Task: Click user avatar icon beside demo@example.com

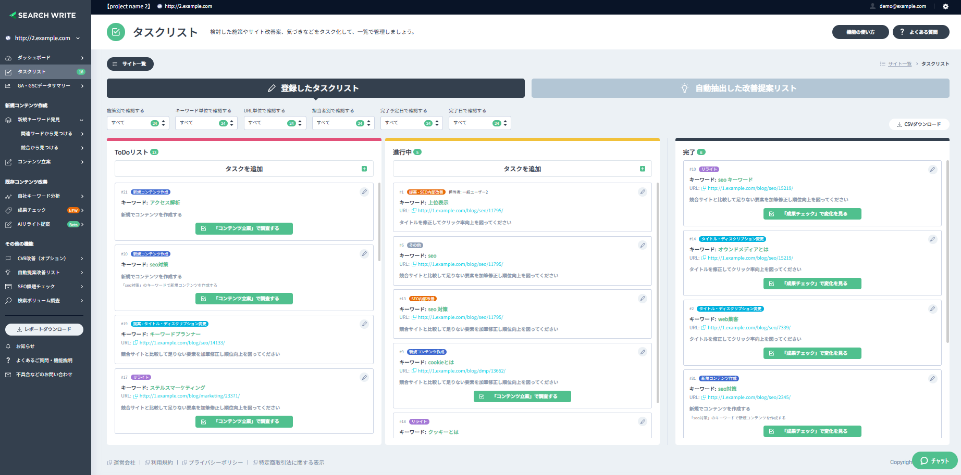Action: click(x=872, y=6)
